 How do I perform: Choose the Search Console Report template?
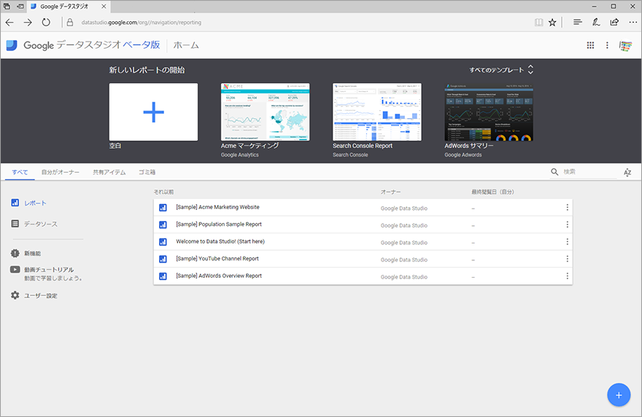click(x=376, y=112)
